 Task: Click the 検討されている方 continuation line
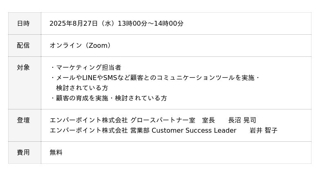pyautogui.click(x=82, y=88)
